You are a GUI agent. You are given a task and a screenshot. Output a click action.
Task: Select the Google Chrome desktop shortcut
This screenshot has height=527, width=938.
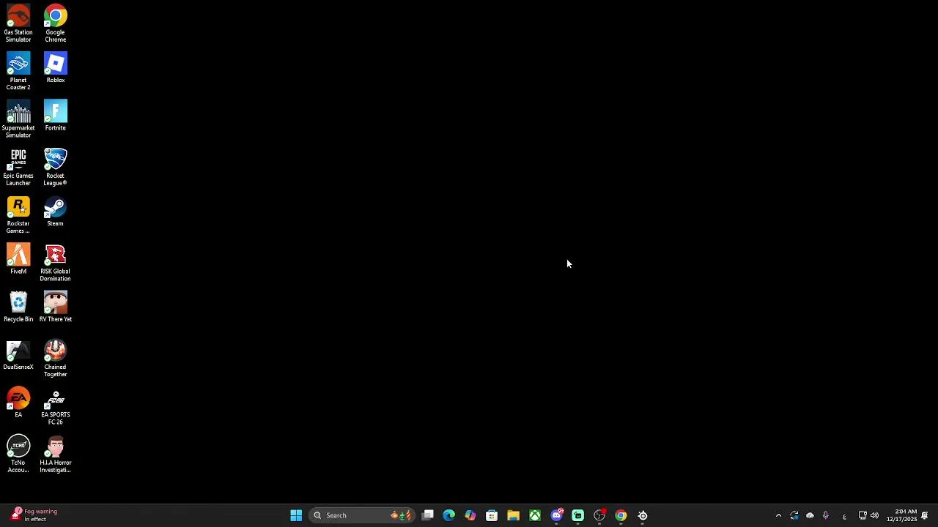(55, 23)
